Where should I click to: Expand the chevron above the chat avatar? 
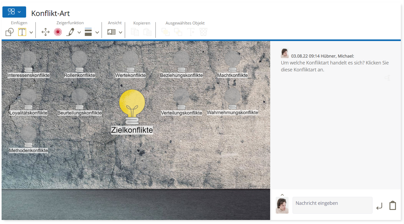tap(282, 195)
